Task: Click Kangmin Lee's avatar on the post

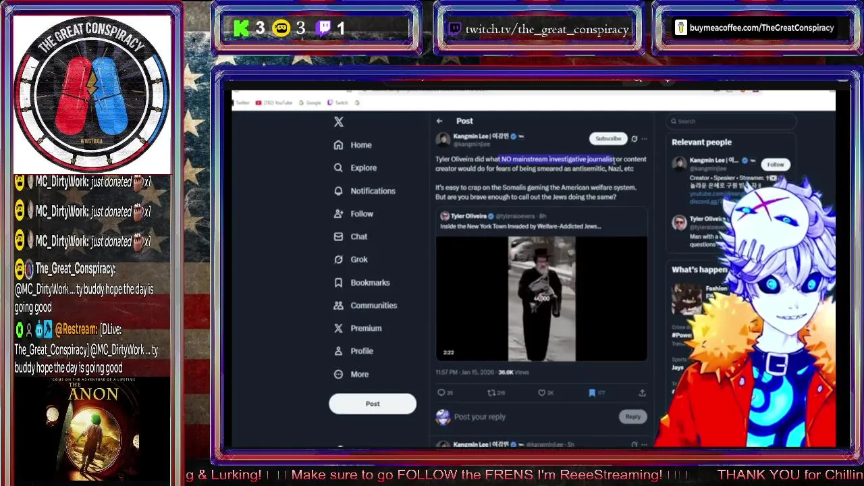Action: (443, 140)
